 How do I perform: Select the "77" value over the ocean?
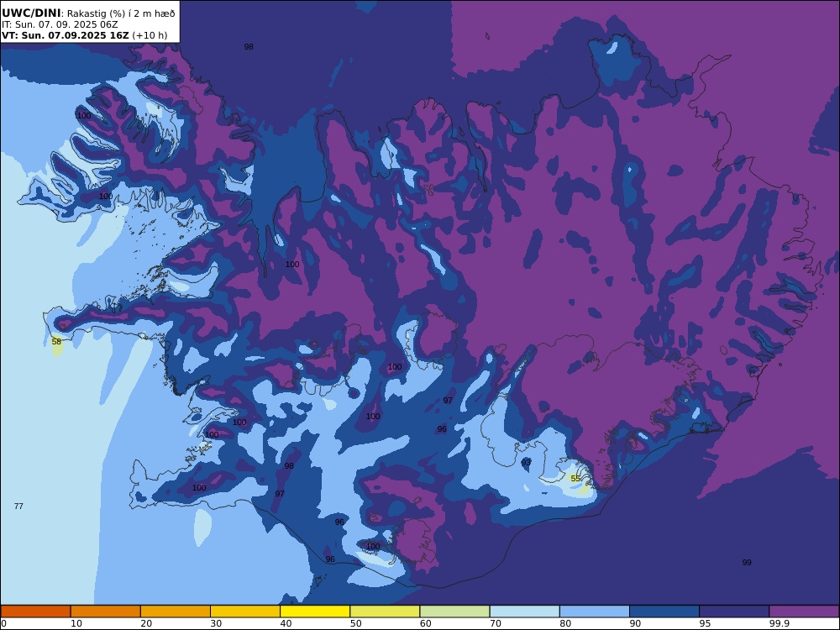(18, 506)
